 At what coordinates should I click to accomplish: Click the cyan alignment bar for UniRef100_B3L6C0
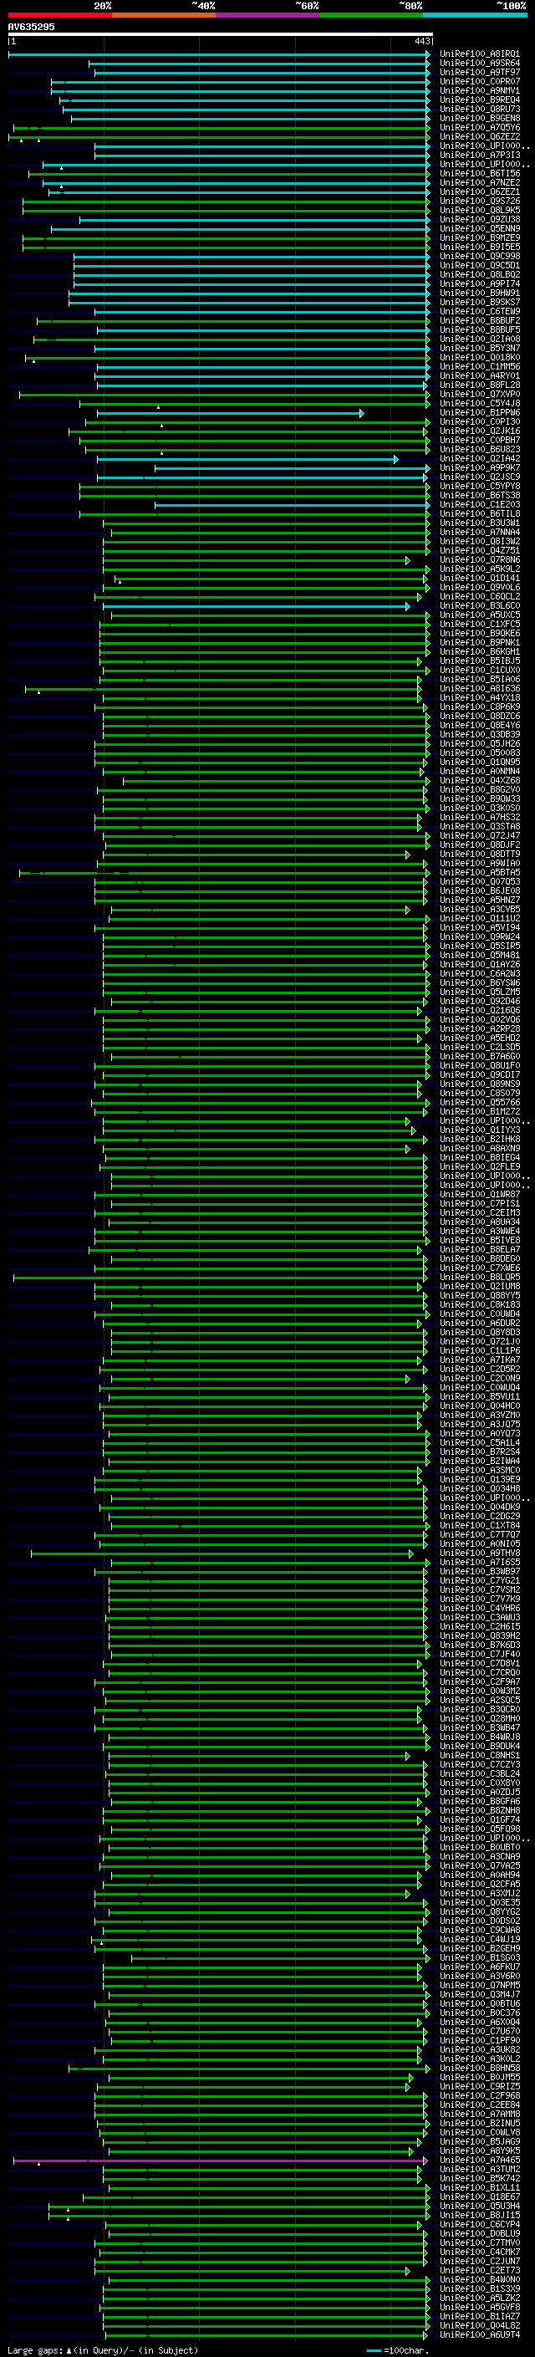(257, 607)
